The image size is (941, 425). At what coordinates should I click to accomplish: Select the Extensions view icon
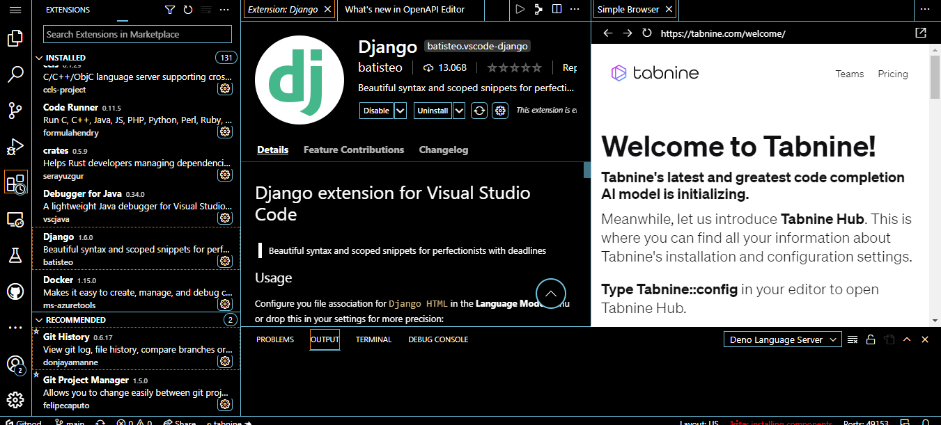coord(15,183)
